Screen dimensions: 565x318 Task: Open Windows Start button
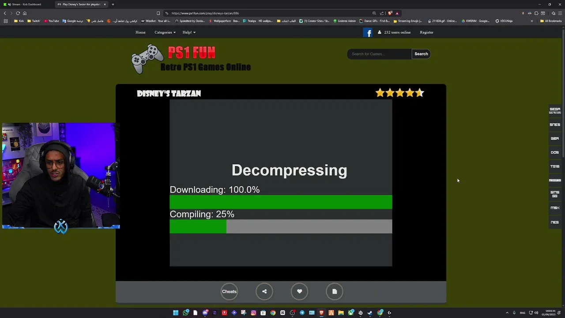176,313
